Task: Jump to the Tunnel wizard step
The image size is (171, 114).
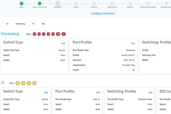Action: point(76,3)
